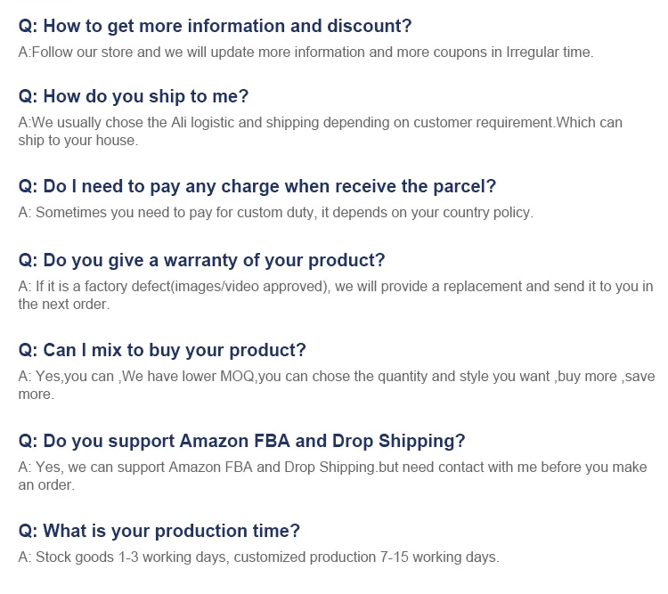
Task: Click the question about more information and discount
Action: pyautogui.click(x=215, y=26)
